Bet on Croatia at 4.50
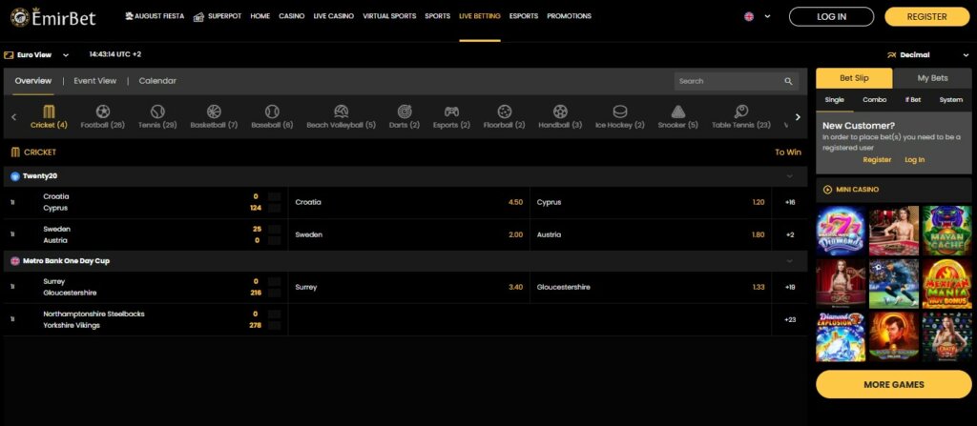The width and height of the screenshot is (977, 426). tap(408, 202)
